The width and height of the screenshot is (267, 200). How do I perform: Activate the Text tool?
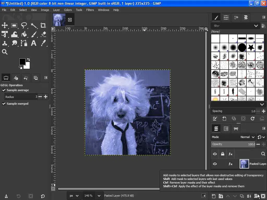coord(34,43)
